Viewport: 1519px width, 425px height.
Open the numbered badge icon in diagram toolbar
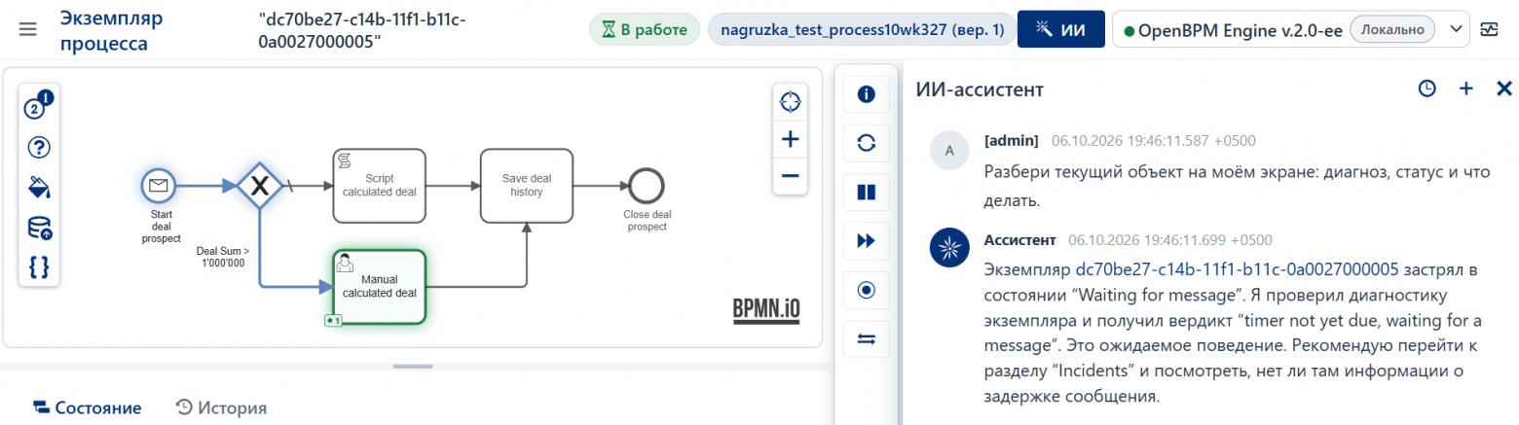(39, 106)
